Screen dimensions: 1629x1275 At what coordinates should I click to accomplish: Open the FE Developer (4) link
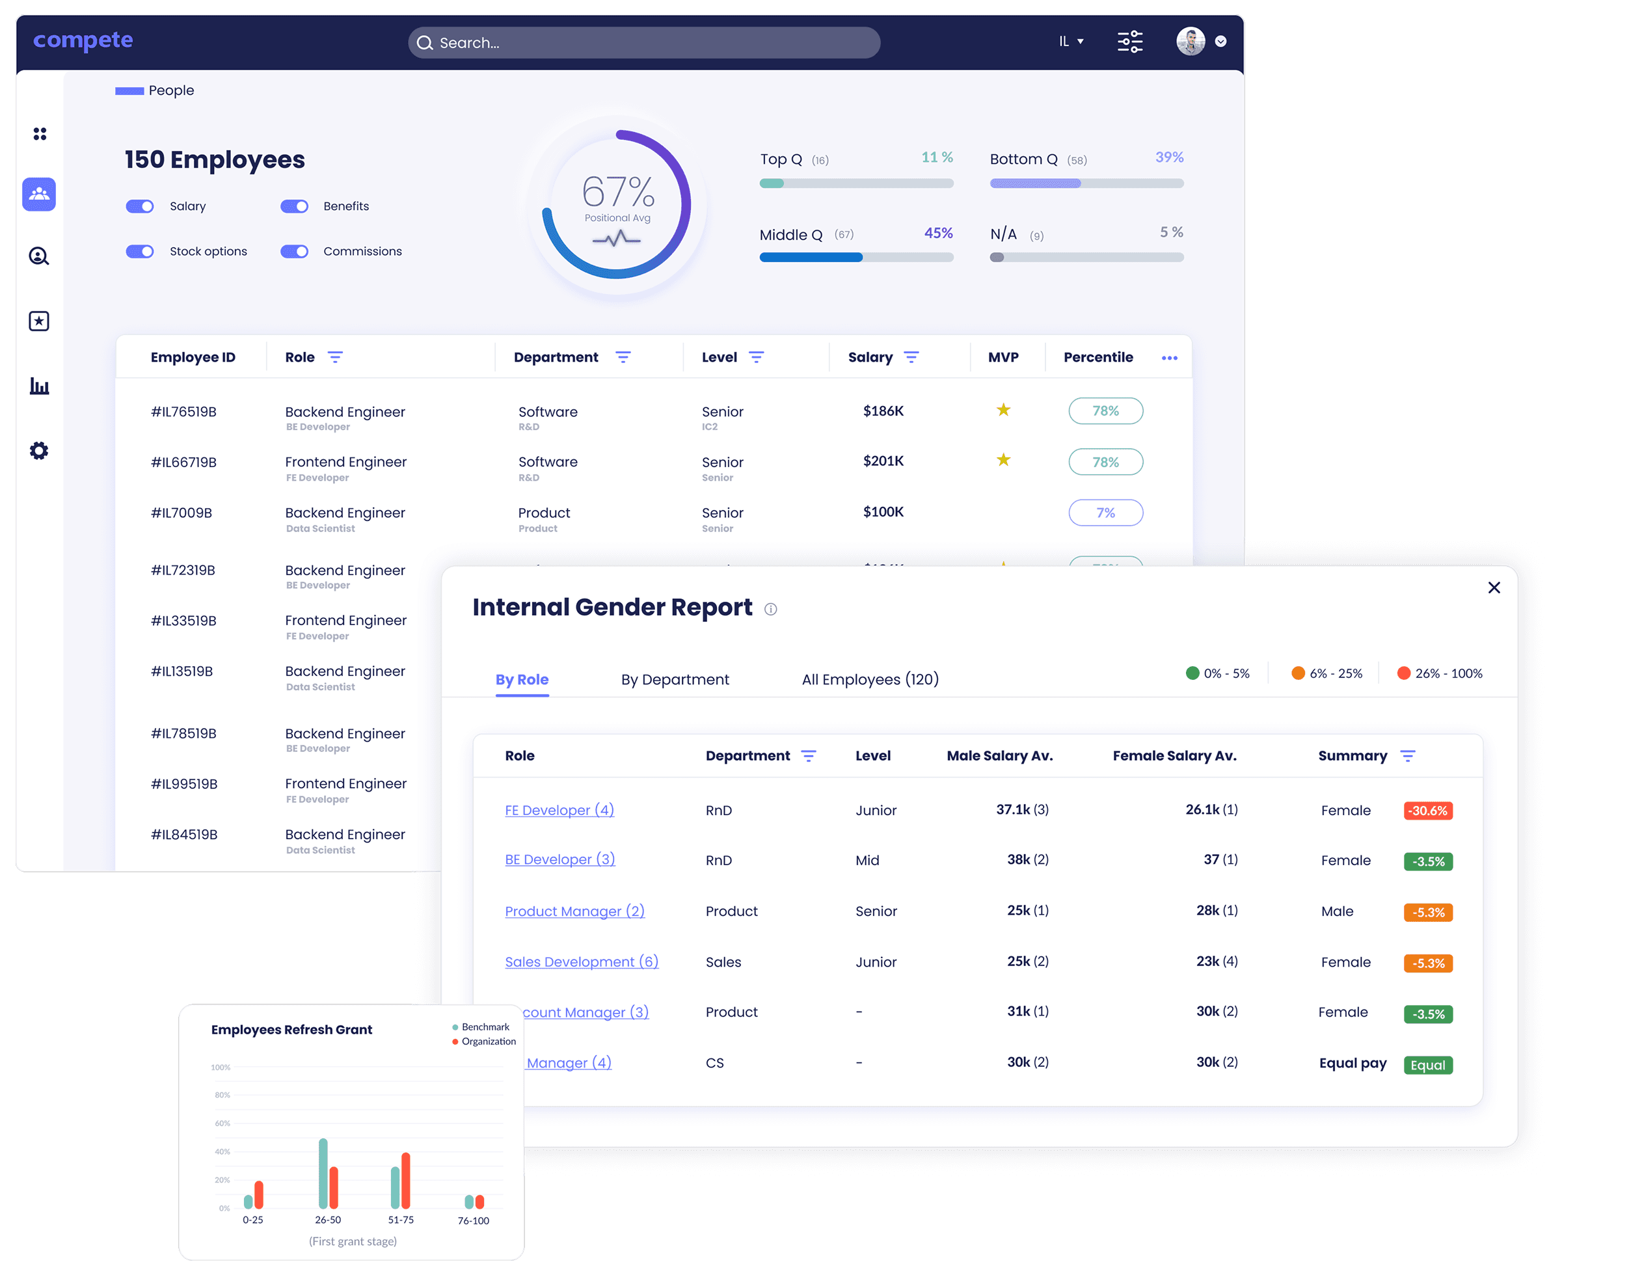click(559, 810)
